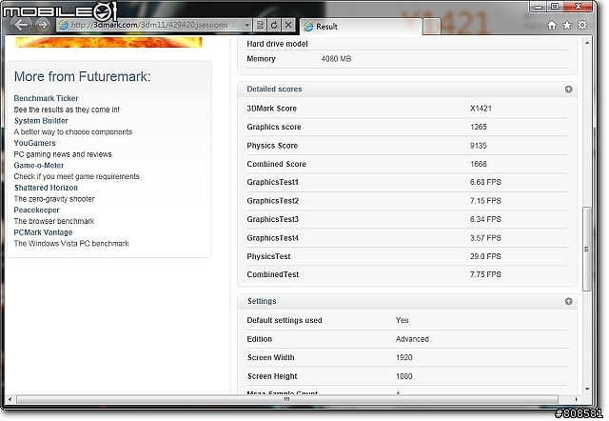609x421 pixels.
Task: Click 'The Windows Vista PC benchmark' text
Action: point(71,244)
